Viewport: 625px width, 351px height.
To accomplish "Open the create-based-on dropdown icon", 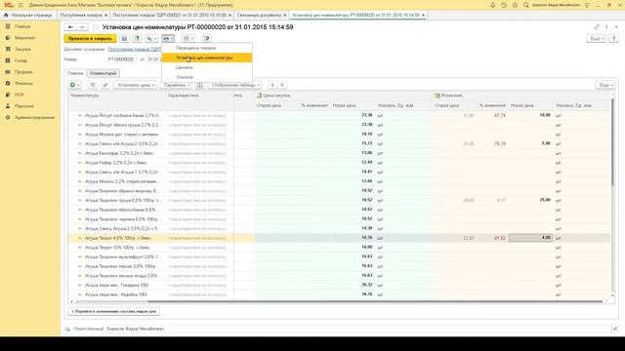I will [151, 39].
